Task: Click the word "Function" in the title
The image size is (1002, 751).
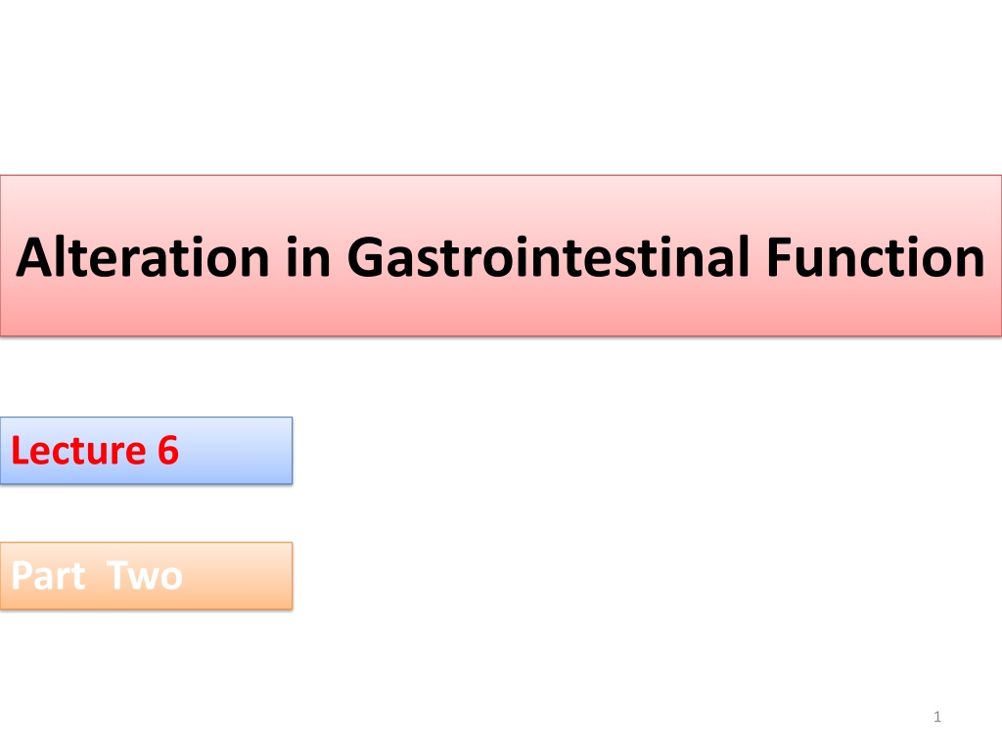Action: click(876, 257)
